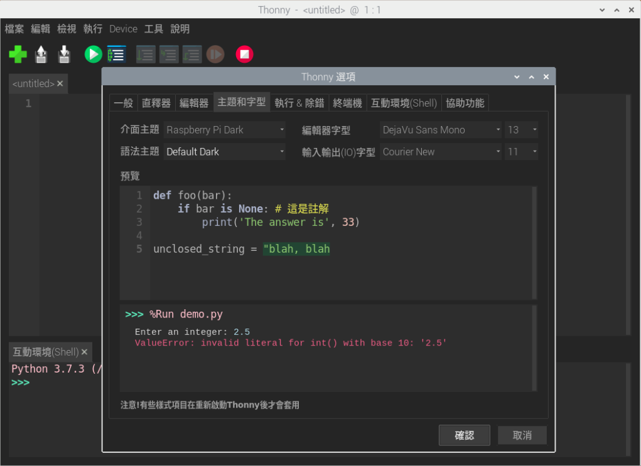641x466 pixels.
Task: Confirm options with the 確認 button
Action: click(465, 435)
